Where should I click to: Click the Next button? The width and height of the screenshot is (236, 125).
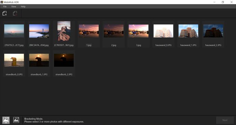[225, 120]
